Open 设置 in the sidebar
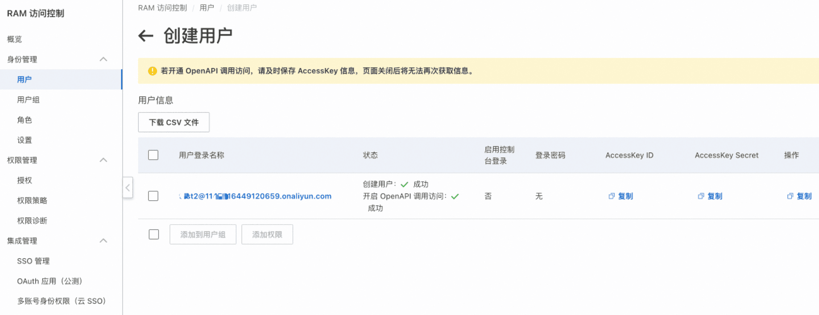Viewport: 819px width, 315px height. pyautogui.click(x=24, y=140)
